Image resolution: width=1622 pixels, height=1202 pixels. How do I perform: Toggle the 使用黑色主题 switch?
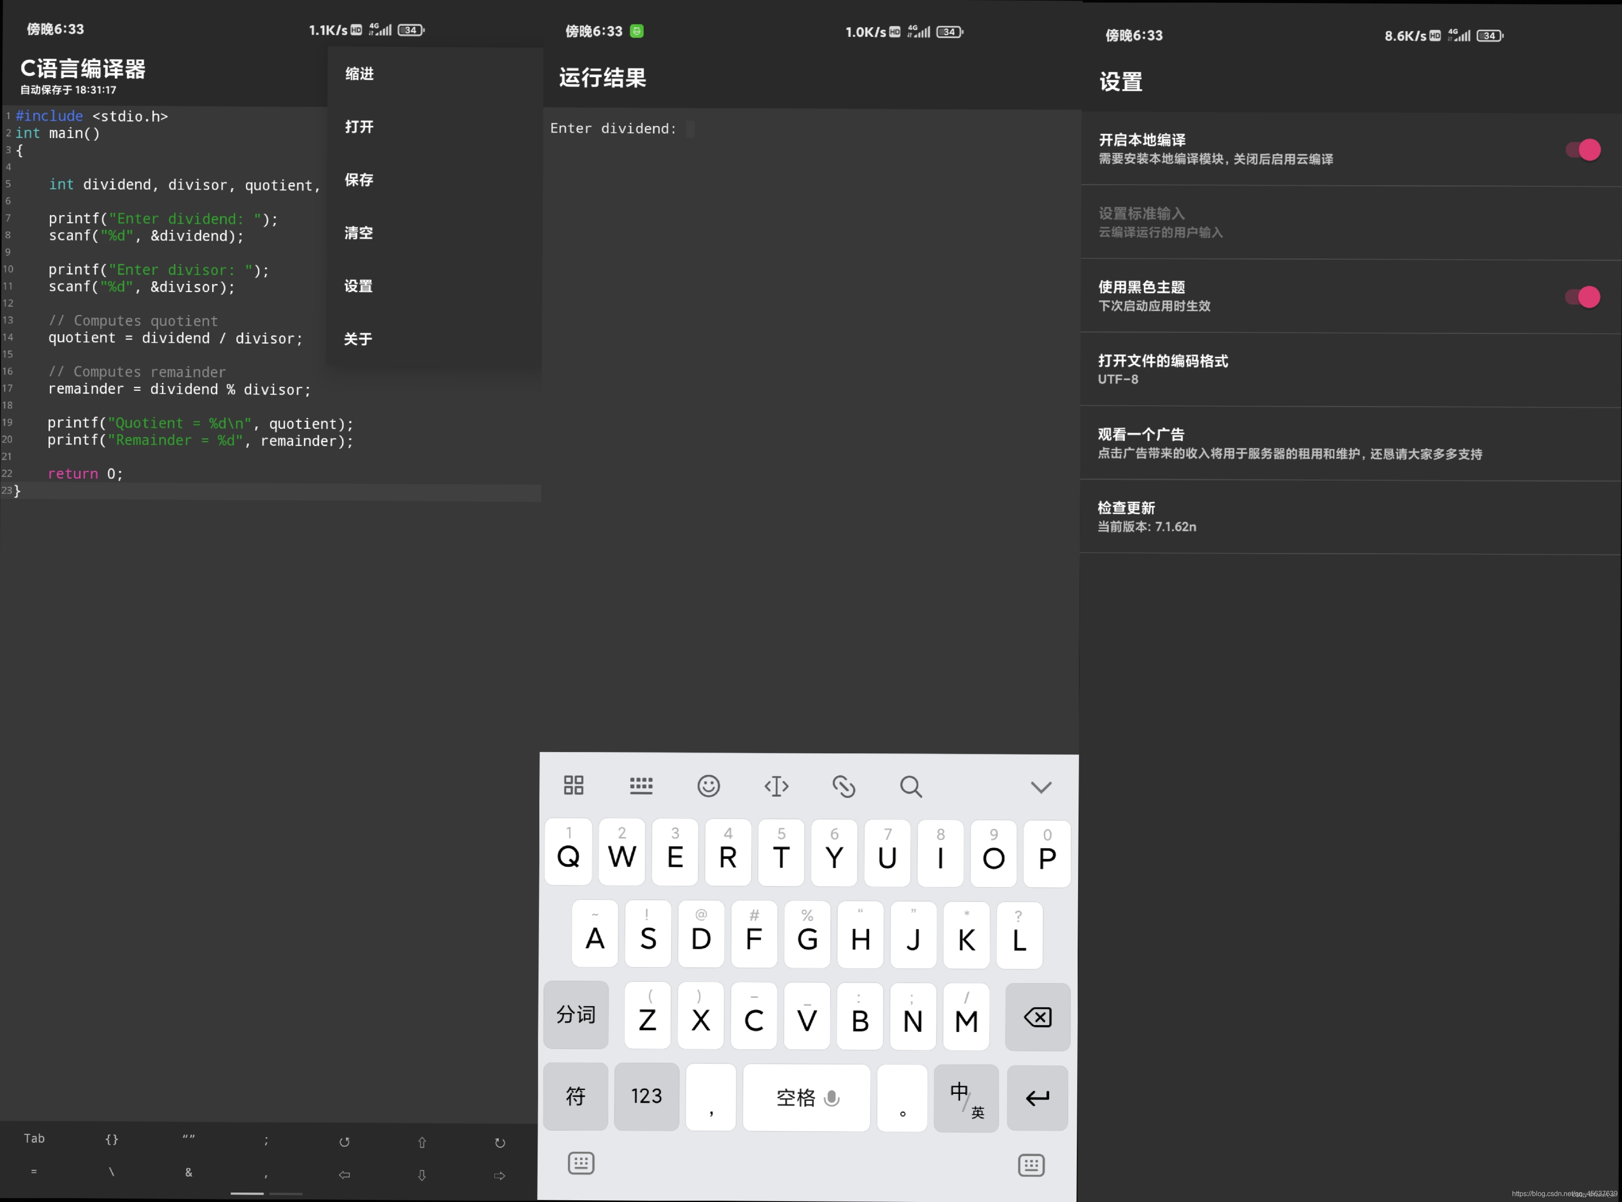tap(1583, 297)
